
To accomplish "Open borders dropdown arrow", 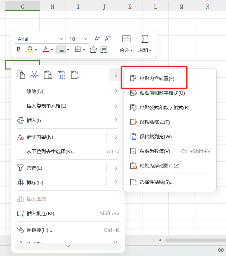I will [84, 49].
